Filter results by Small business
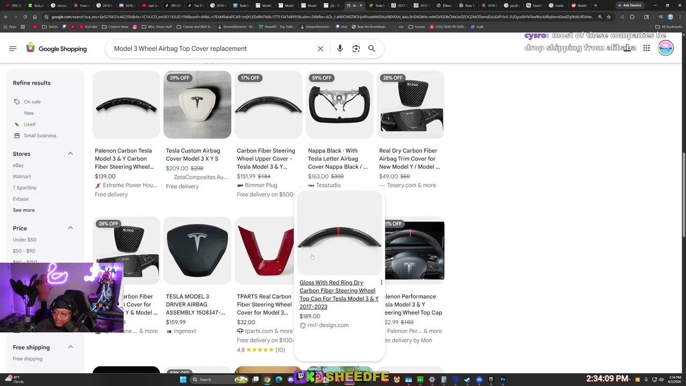 [40, 136]
